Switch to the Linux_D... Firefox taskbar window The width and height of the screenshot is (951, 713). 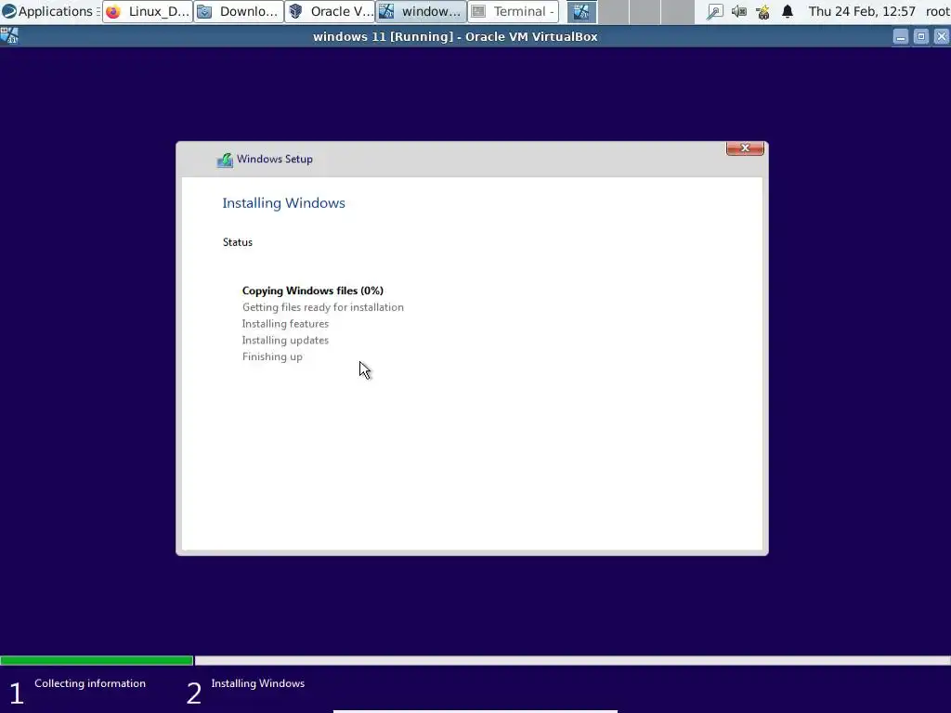(x=148, y=11)
